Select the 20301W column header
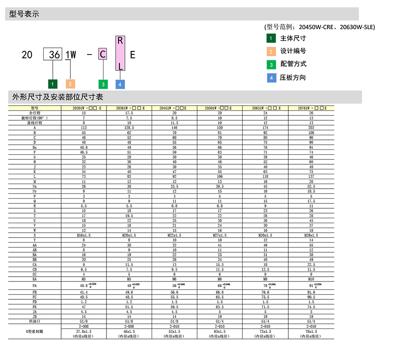This screenshot has width=393, height=346. pyautogui.click(x=84, y=108)
